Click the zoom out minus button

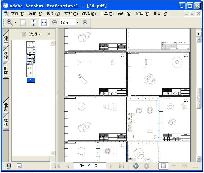point(55,22)
